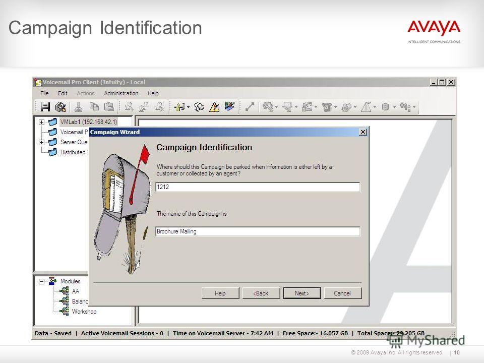Close the Campaign Wizard dialog with X
The image size is (484, 363).
[363, 132]
